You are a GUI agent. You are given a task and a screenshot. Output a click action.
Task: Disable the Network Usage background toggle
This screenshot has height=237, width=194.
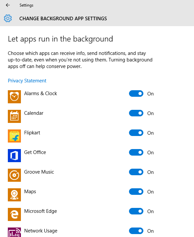[136, 231]
